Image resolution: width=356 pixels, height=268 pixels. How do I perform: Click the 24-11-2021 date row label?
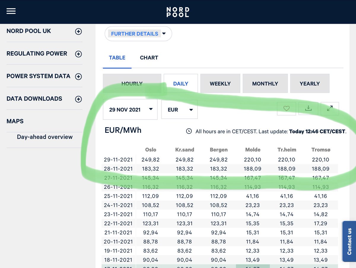coord(118,205)
